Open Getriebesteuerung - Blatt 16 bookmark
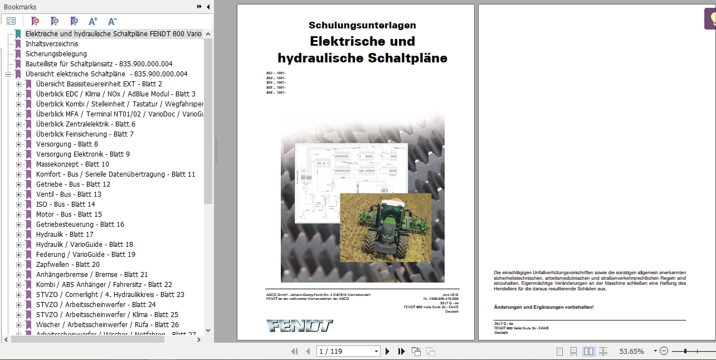 coord(80,225)
